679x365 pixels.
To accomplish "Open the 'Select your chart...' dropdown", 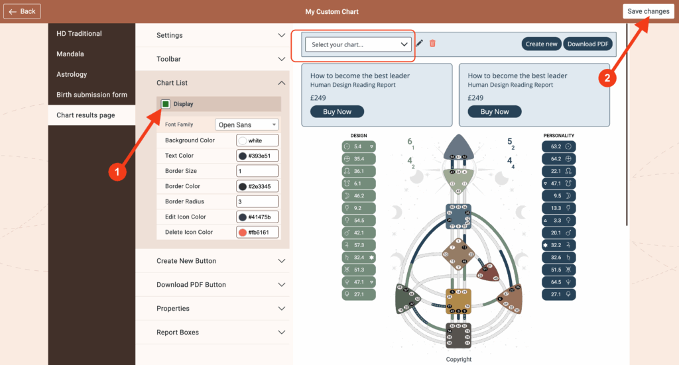I will pyautogui.click(x=358, y=44).
